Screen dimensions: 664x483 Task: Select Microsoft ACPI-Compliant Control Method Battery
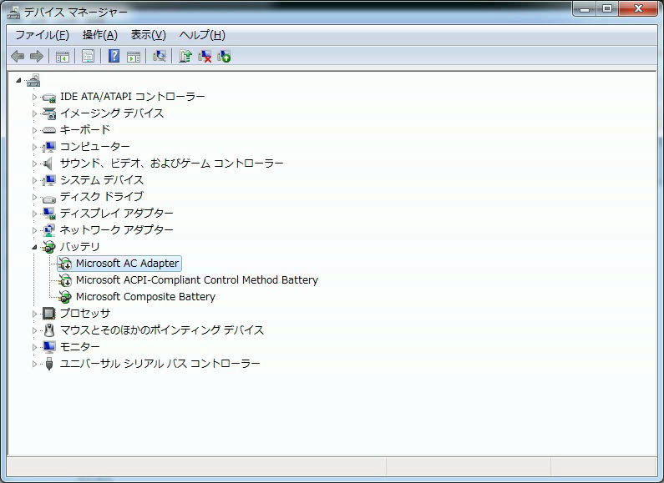pos(197,280)
